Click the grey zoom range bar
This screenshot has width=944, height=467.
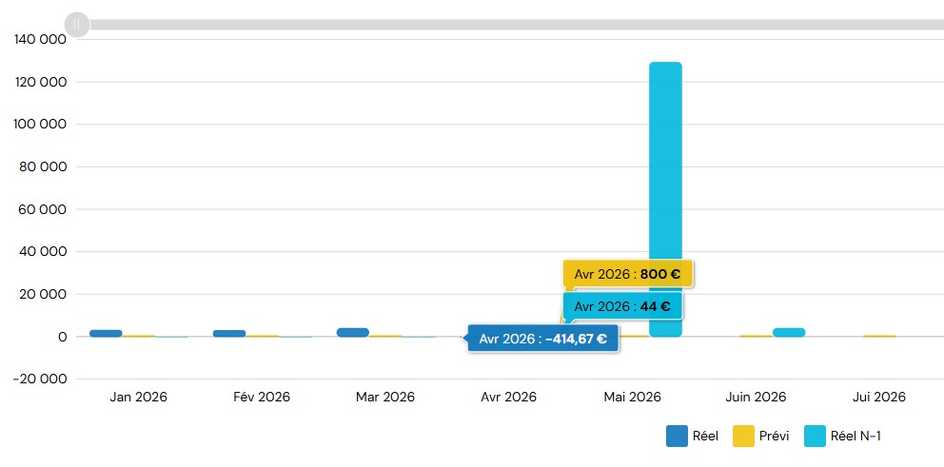[517, 25]
